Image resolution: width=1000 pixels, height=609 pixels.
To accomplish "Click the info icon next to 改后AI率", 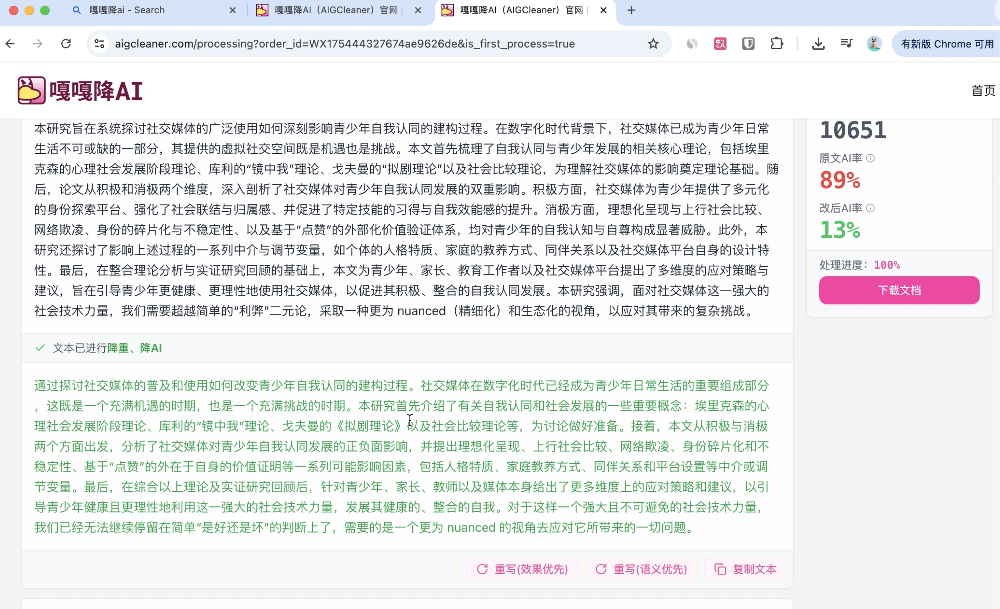I will click(x=870, y=208).
